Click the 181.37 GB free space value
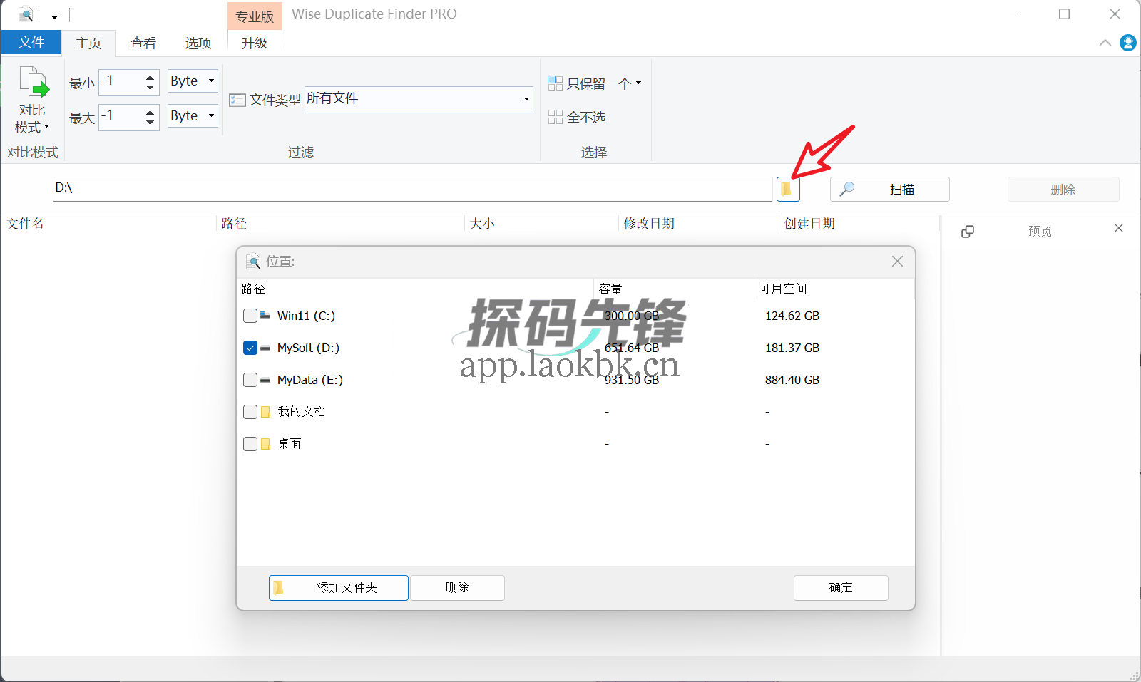The height and width of the screenshot is (682, 1141). click(792, 348)
